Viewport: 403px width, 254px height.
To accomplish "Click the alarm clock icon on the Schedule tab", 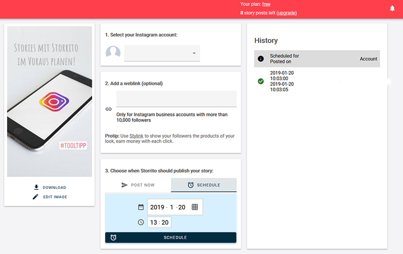I will click(190, 185).
